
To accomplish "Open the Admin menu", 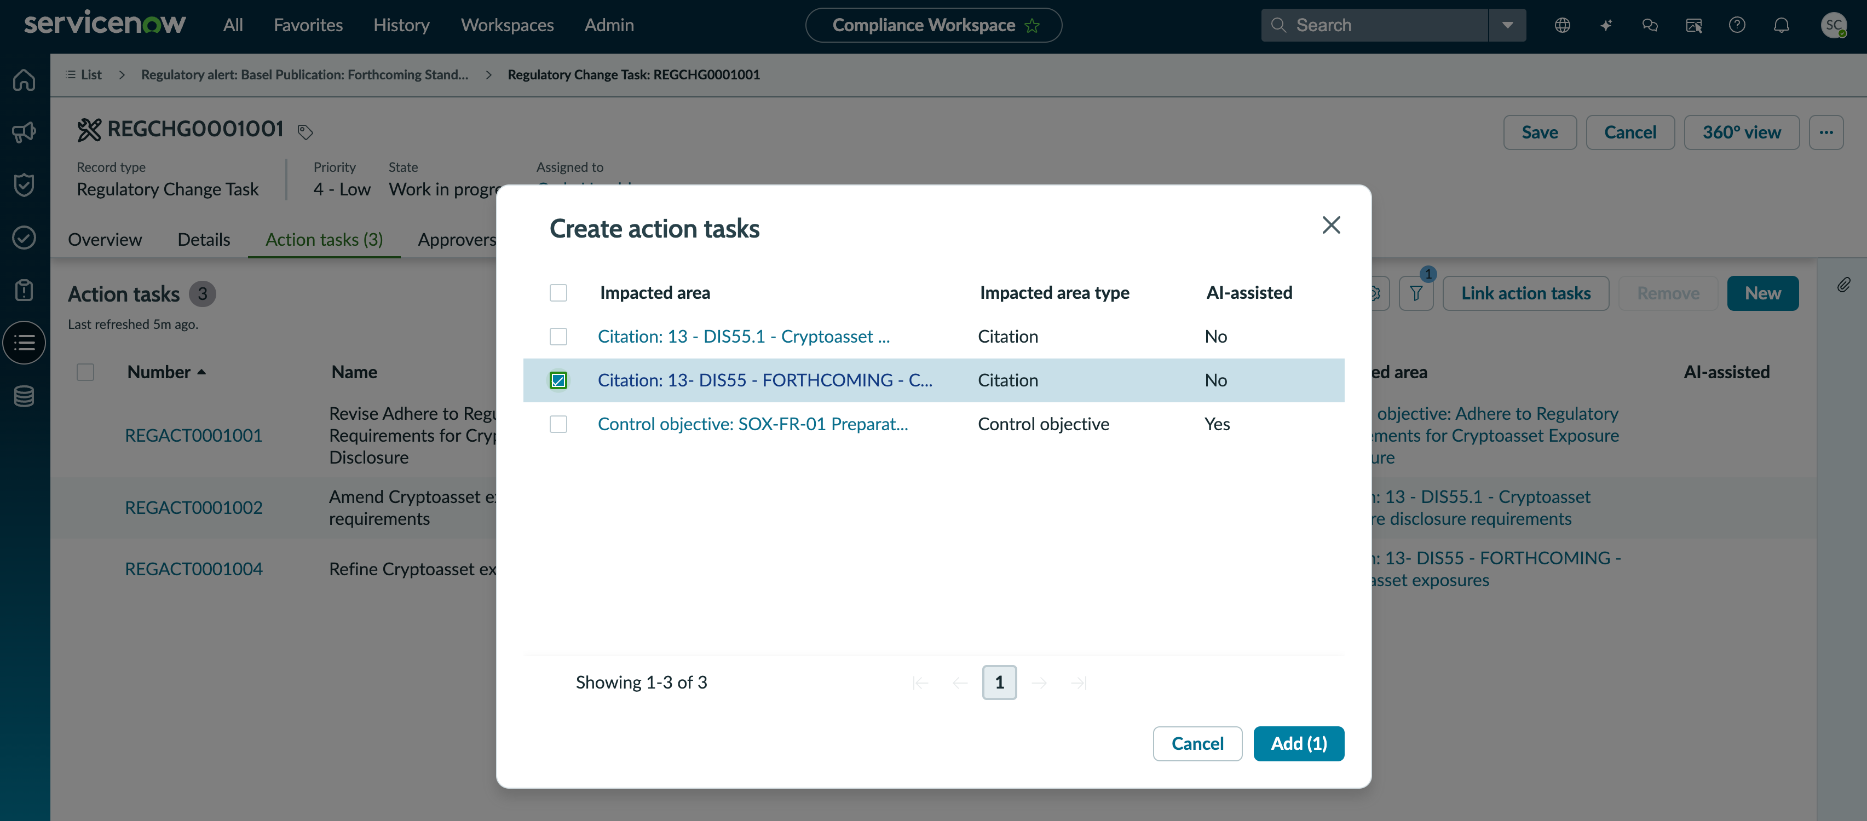I will pos(609,25).
